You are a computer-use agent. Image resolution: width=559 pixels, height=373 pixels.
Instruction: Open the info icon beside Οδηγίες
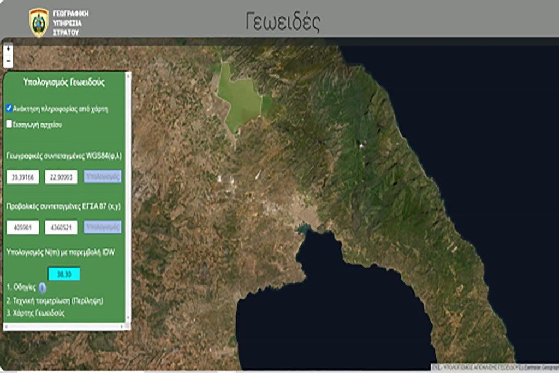43,287
